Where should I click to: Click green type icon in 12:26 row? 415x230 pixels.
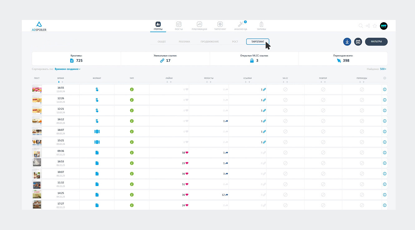tap(132, 100)
